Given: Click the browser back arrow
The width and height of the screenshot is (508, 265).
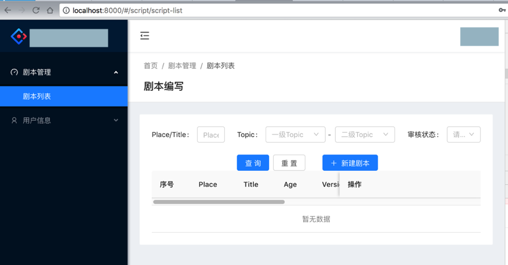Looking at the screenshot, I should (x=8, y=10).
